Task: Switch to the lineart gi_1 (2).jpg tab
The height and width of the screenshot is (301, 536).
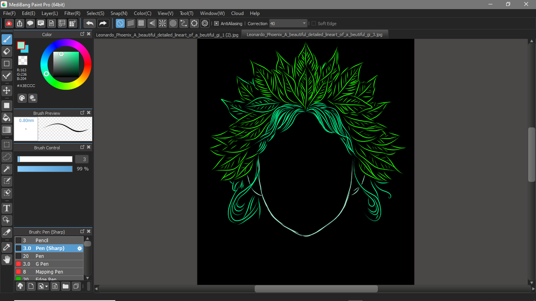Action: coord(167,35)
